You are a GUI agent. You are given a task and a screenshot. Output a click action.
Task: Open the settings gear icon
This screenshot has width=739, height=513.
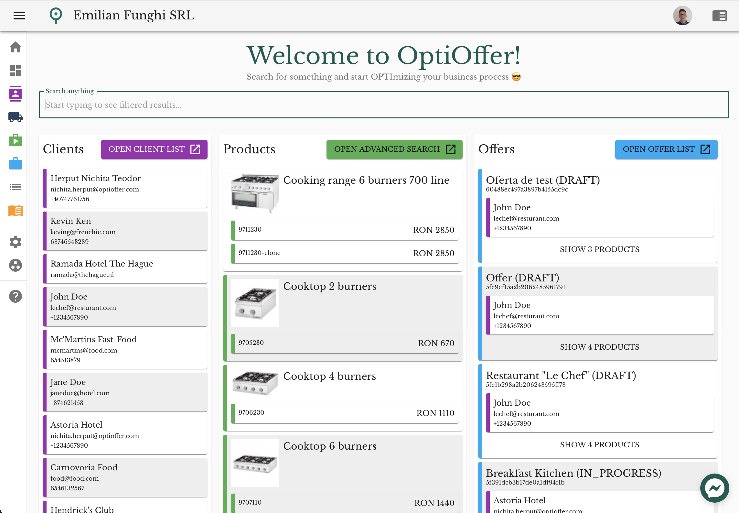(15, 242)
